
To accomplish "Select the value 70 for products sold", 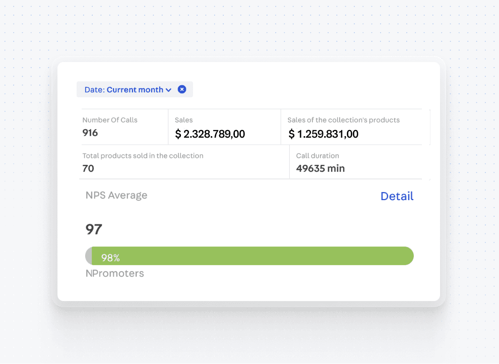I will click(88, 168).
